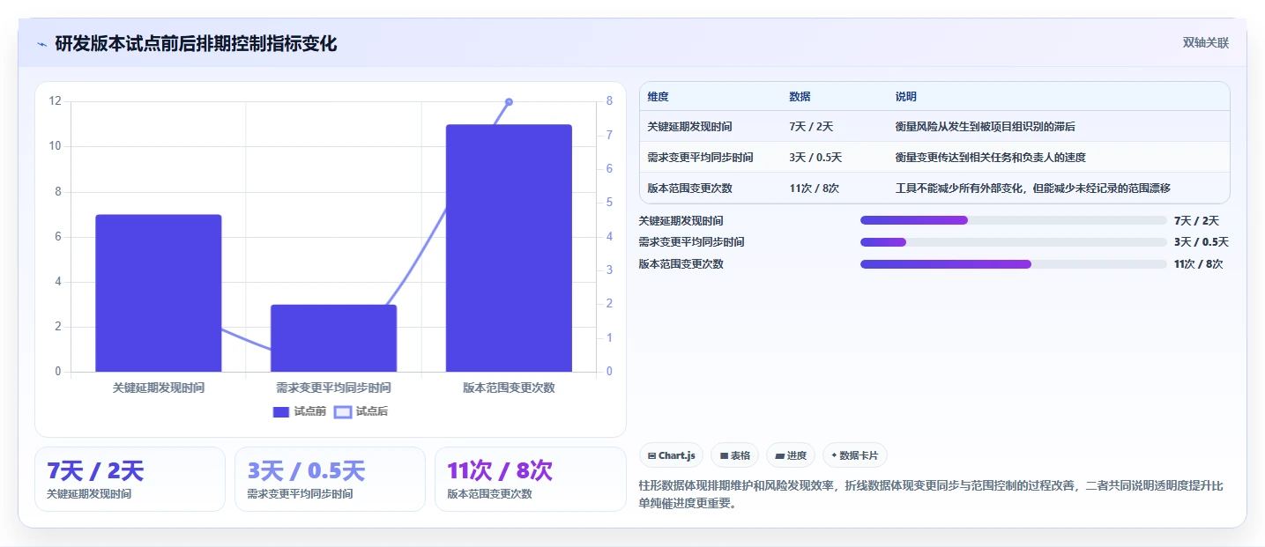Click the 版本范围变更次数 bar in chart
The image size is (1265, 547).
pos(509,248)
